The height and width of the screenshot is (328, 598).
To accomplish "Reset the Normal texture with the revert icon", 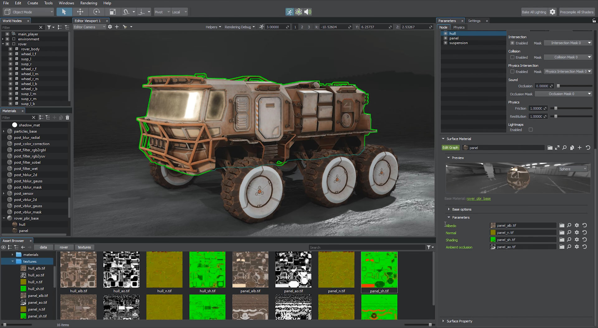I will [x=585, y=233].
